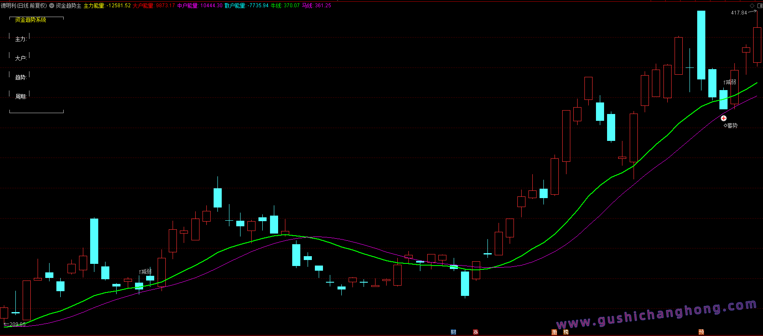This screenshot has width=763, height=336.
Task: Click the 蓄势 signal label
Action: (x=732, y=126)
